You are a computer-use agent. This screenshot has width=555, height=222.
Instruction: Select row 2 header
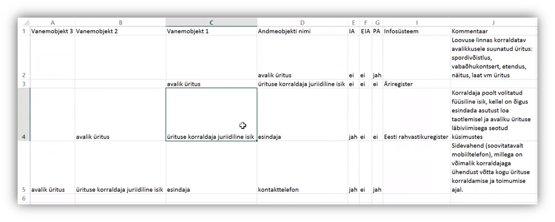pos(24,75)
